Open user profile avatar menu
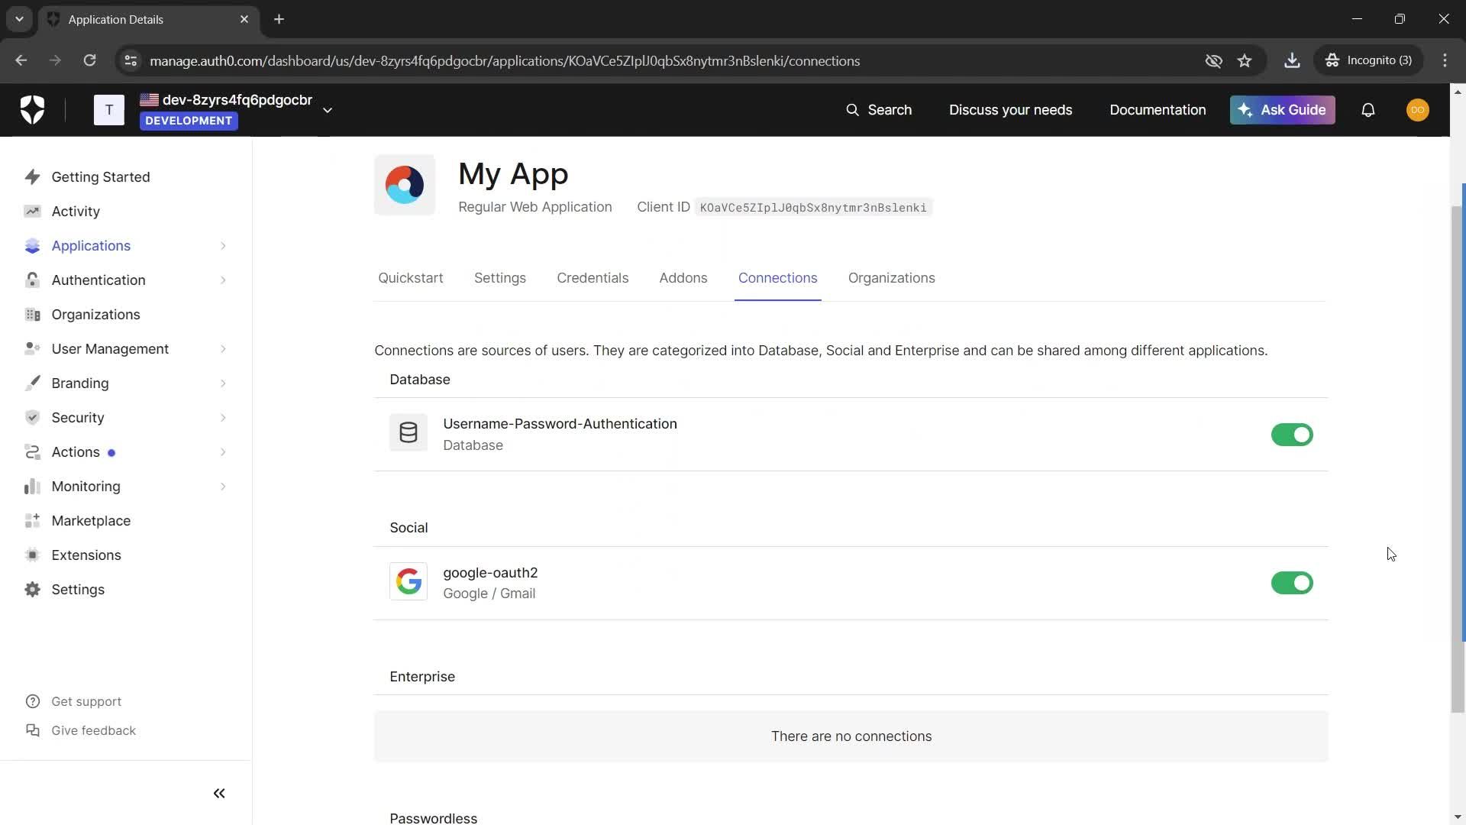The height and width of the screenshot is (825, 1466). point(1418,110)
